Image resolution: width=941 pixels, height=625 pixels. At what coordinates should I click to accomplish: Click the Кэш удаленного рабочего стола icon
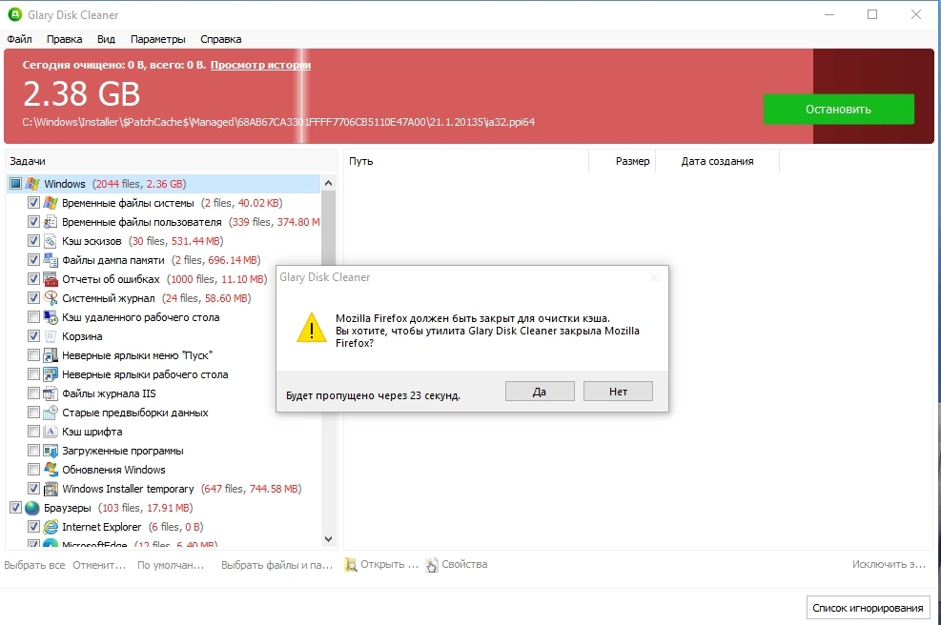51,317
